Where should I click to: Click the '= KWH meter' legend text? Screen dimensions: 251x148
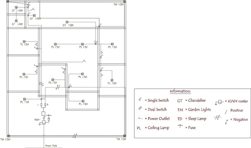[237, 101]
